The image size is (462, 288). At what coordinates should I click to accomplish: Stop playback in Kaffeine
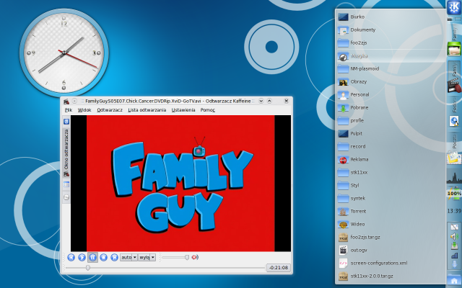click(x=103, y=258)
